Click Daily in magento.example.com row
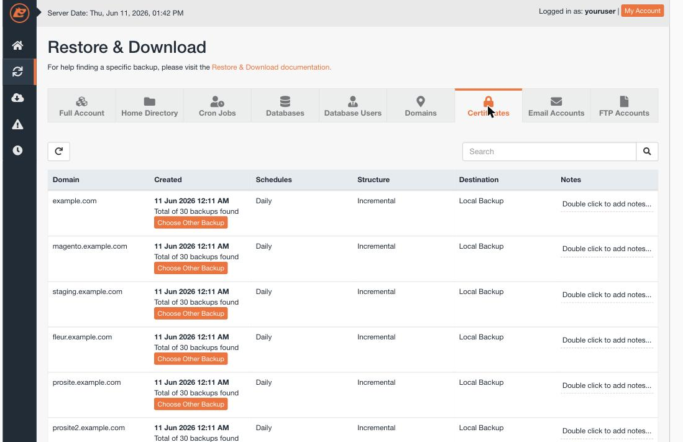The width and height of the screenshot is (683, 442). pos(264,246)
